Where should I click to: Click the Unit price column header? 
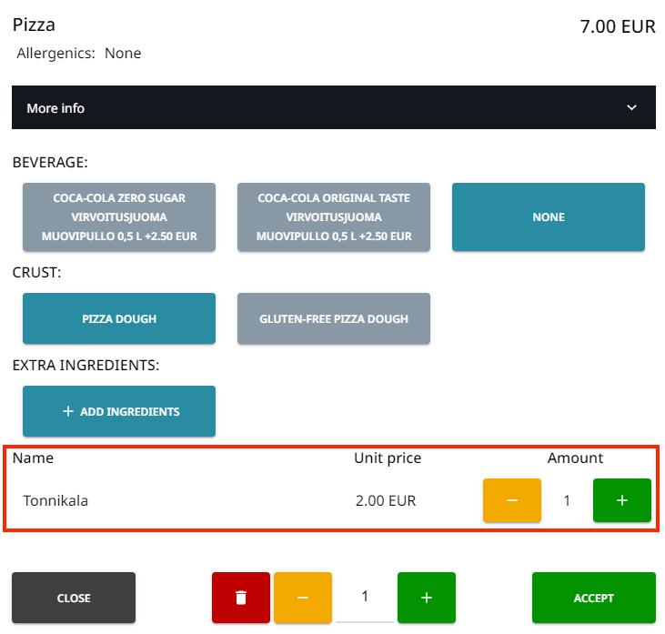(388, 458)
